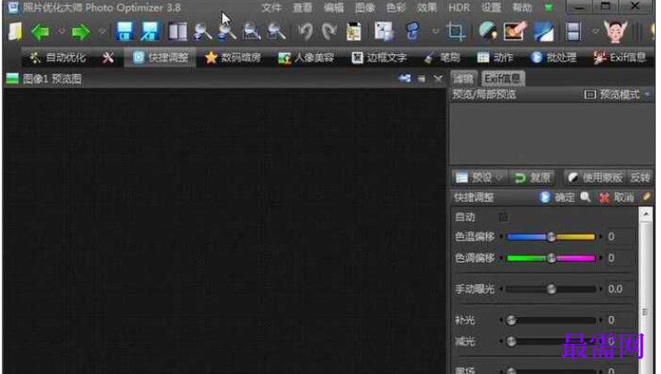
Task: Toggle the 预览模式 checkbox
Action: point(590,94)
